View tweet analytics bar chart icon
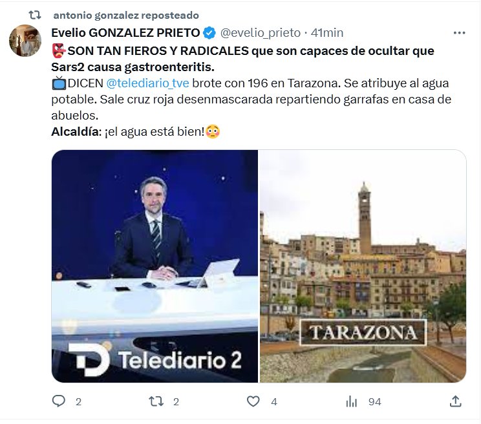 click(351, 401)
